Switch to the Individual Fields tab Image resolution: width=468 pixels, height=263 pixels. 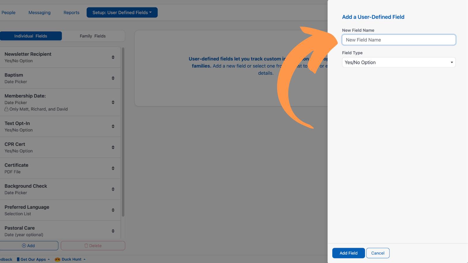click(31, 36)
